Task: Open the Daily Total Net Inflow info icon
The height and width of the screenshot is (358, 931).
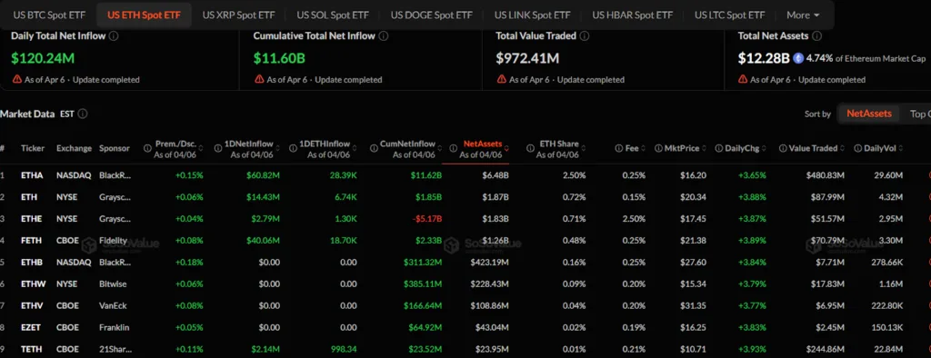Action: [x=114, y=35]
